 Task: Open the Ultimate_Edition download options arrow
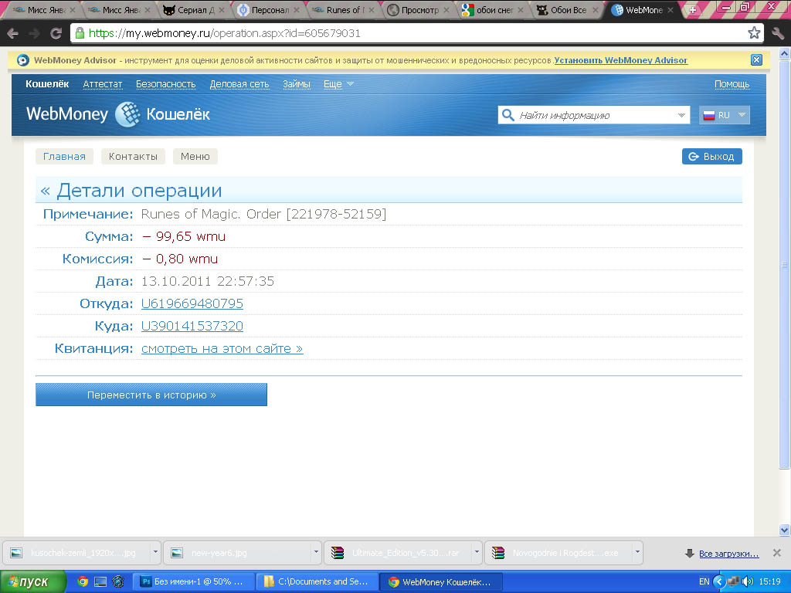point(476,552)
